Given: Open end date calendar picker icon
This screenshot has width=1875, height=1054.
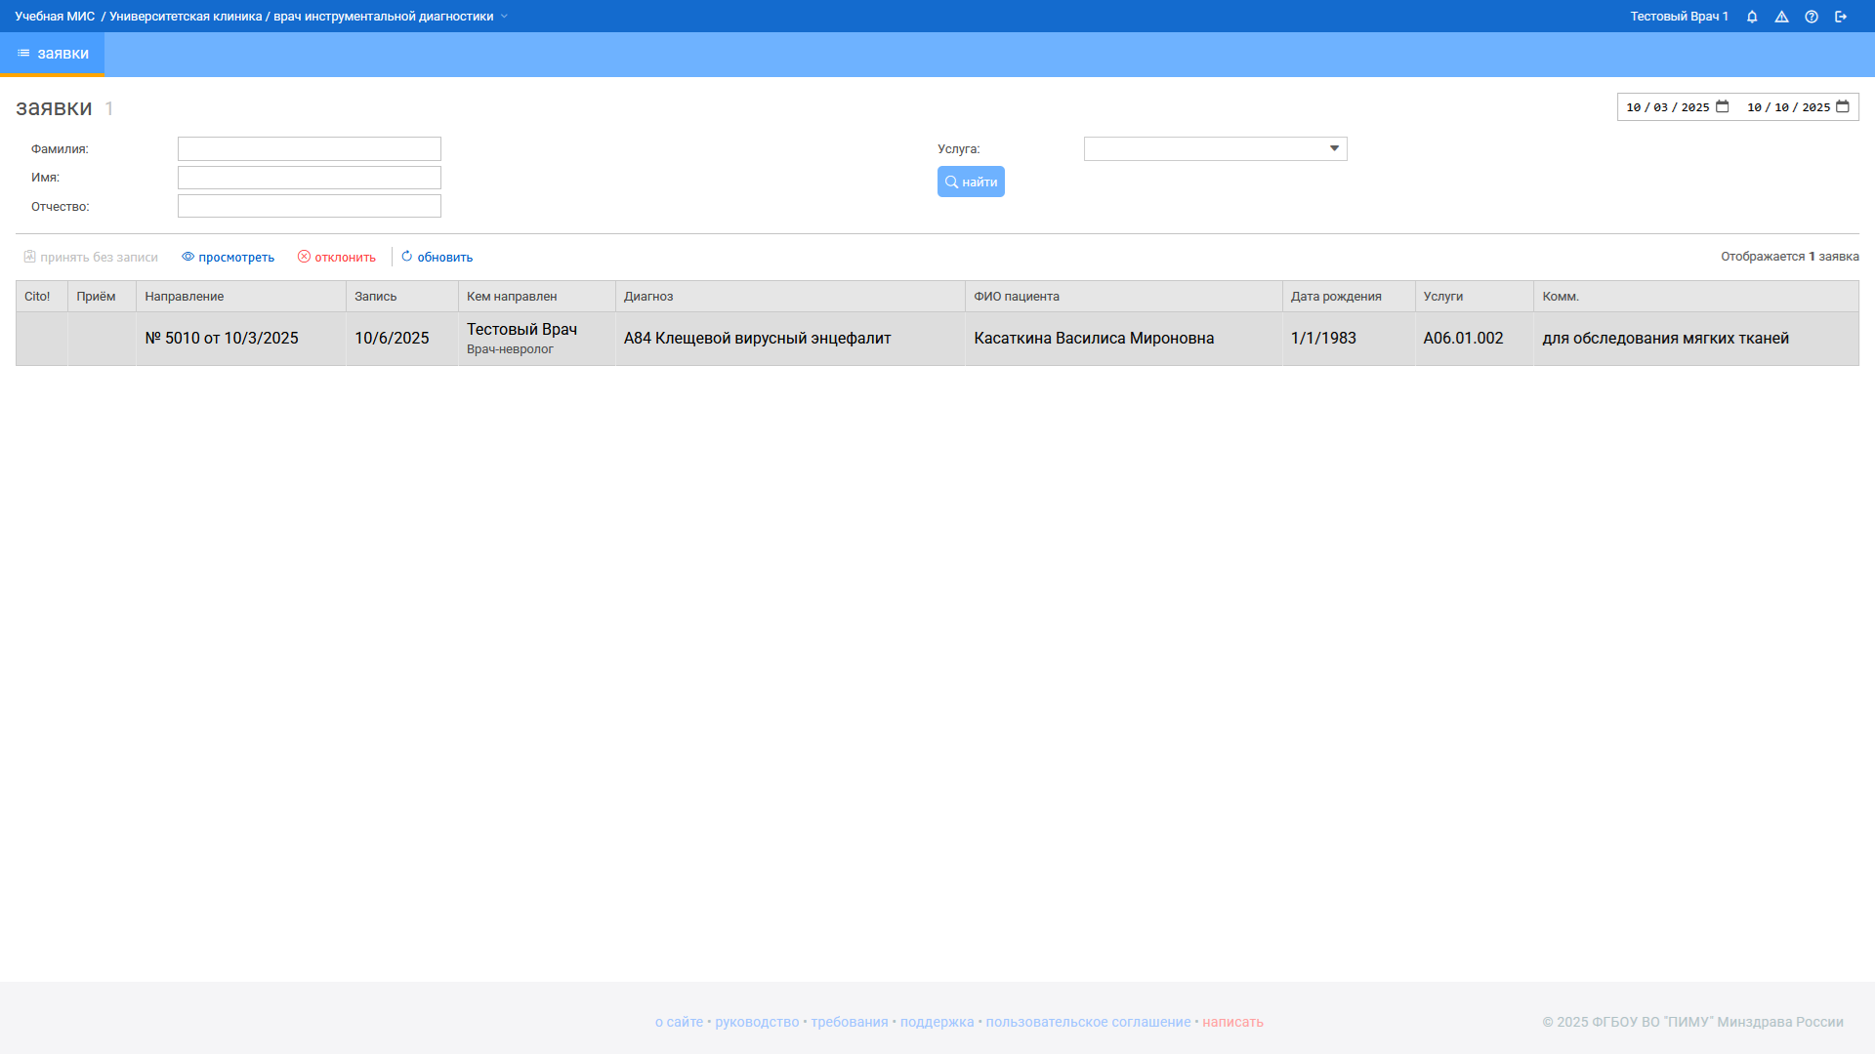Looking at the screenshot, I should point(1843,106).
